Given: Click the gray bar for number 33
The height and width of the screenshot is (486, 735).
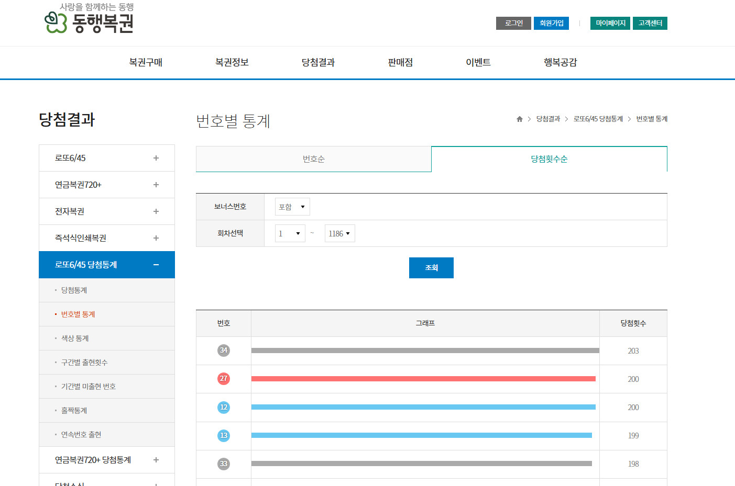Looking at the screenshot, I should pos(422,464).
